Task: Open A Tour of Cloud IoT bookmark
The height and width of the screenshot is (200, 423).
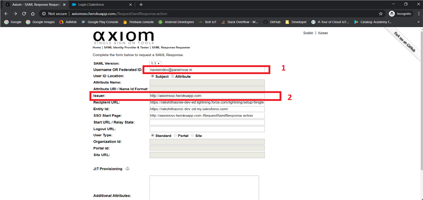Action: coord(330,22)
